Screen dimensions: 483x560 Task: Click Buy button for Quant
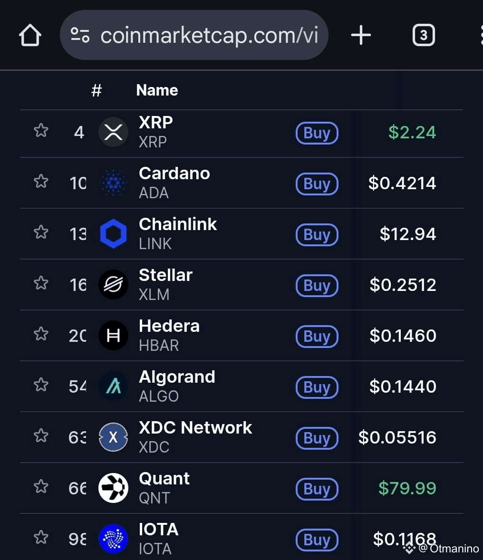tap(317, 489)
